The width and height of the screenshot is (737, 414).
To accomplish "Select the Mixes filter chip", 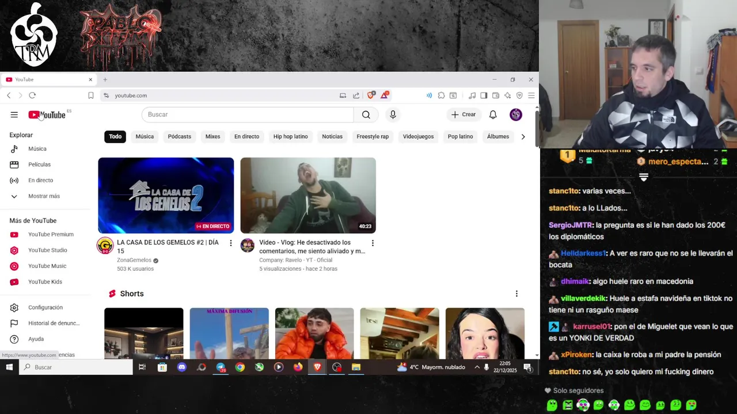I will [212, 136].
